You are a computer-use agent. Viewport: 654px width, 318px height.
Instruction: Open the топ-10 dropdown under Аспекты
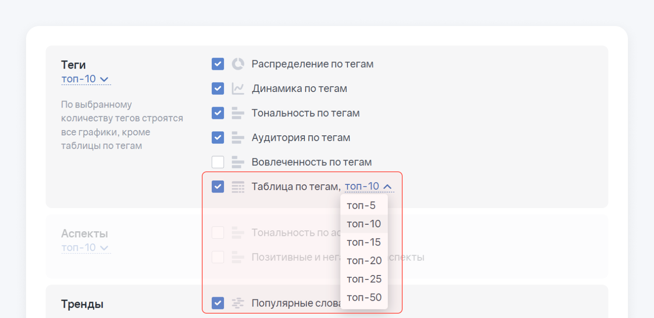click(85, 248)
